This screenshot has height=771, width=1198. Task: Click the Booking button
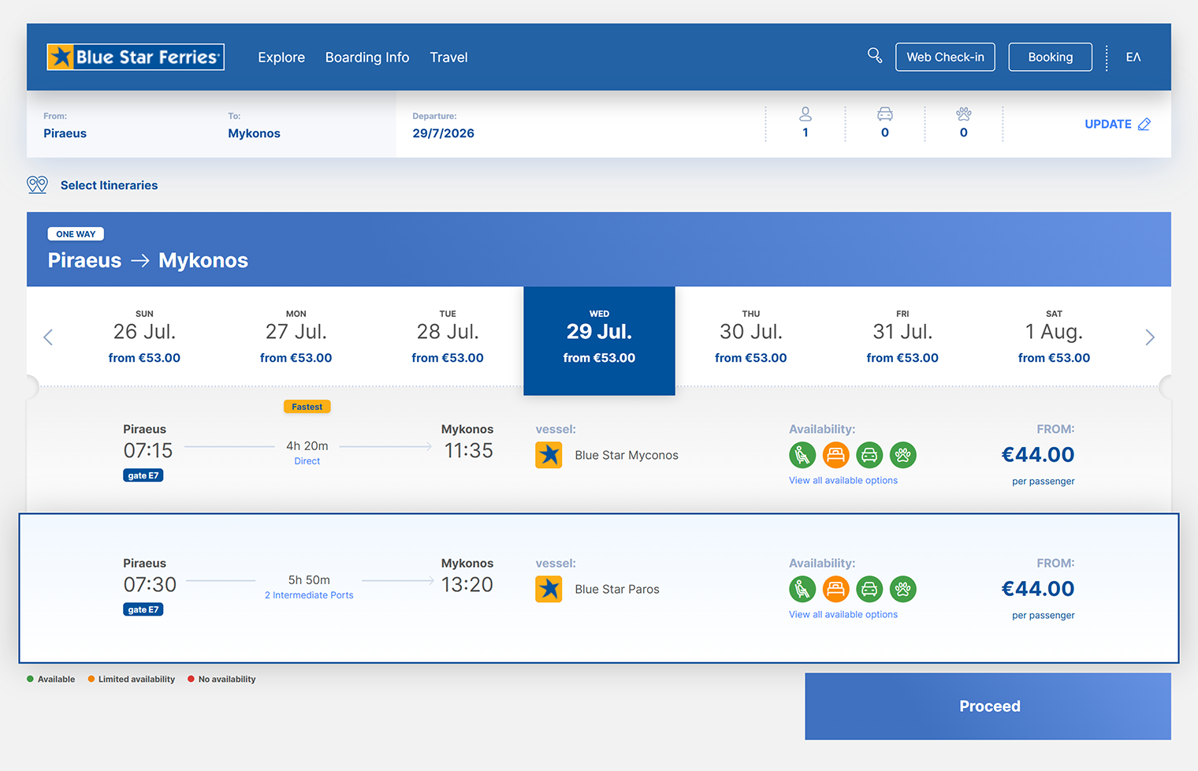pyautogui.click(x=1050, y=57)
